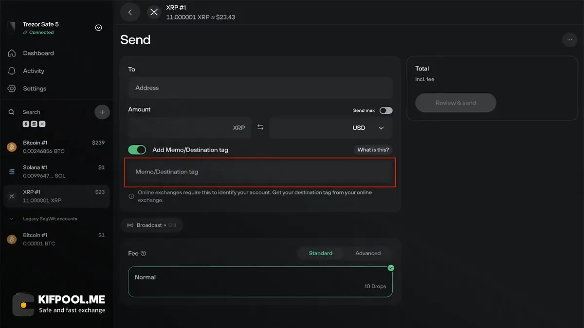Click the sidebar search magnifier icon
The height and width of the screenshot is (328, 584).
pyautogui.click(x=12, y=112)
